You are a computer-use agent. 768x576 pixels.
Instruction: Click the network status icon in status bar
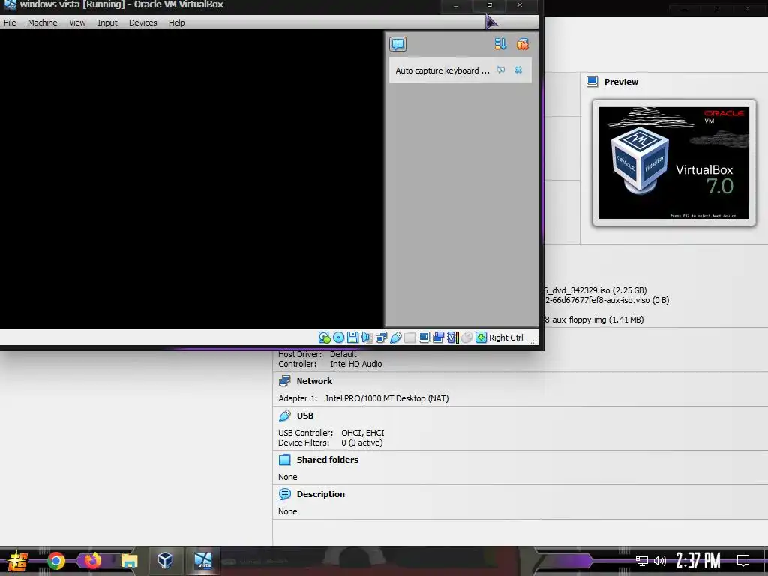(x=382, y=337)
